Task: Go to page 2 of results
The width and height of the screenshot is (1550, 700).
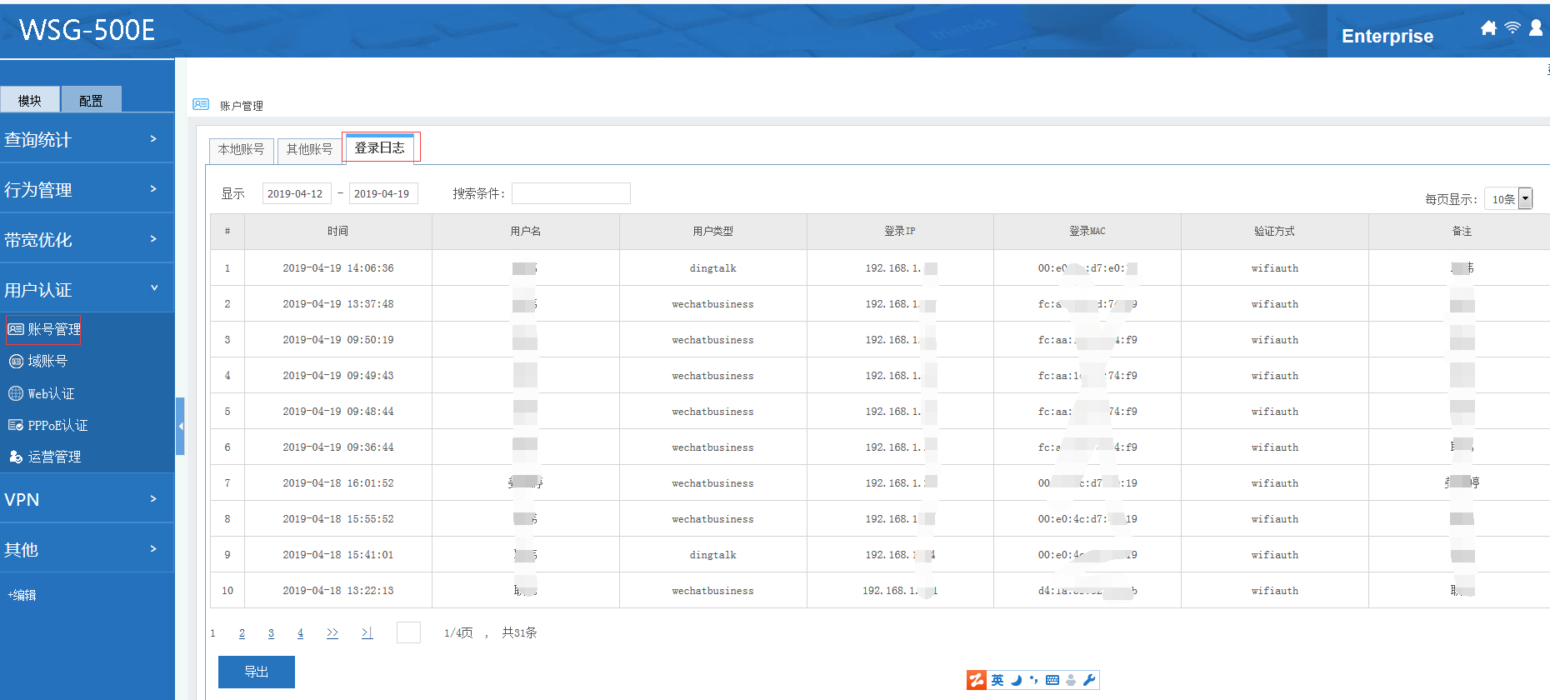Action: point(242,633)
